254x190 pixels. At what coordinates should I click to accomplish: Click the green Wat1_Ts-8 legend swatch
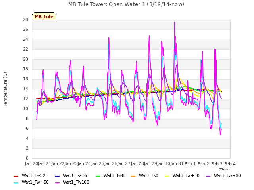click(98, 176)
